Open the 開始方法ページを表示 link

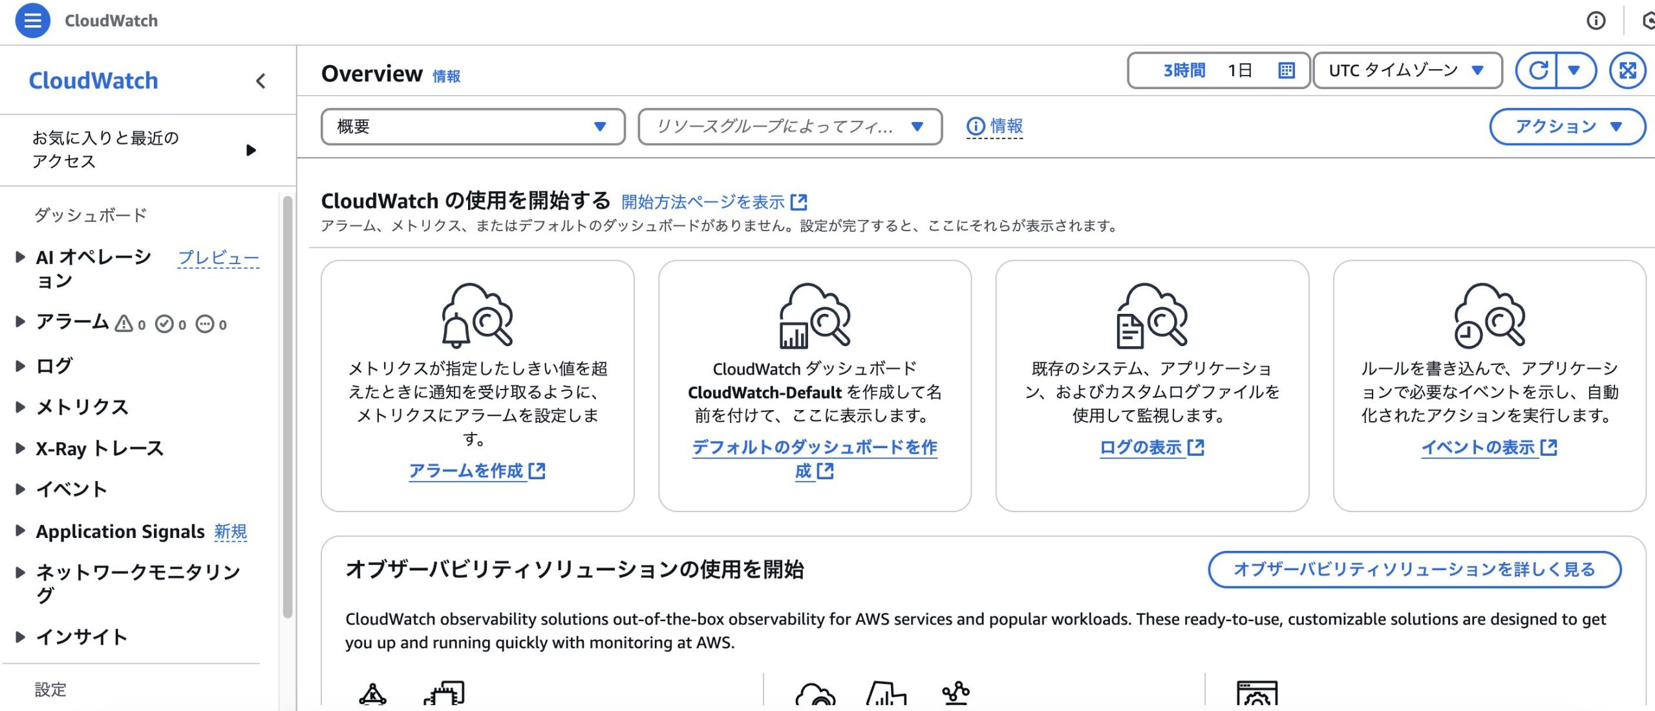[703, 202]
